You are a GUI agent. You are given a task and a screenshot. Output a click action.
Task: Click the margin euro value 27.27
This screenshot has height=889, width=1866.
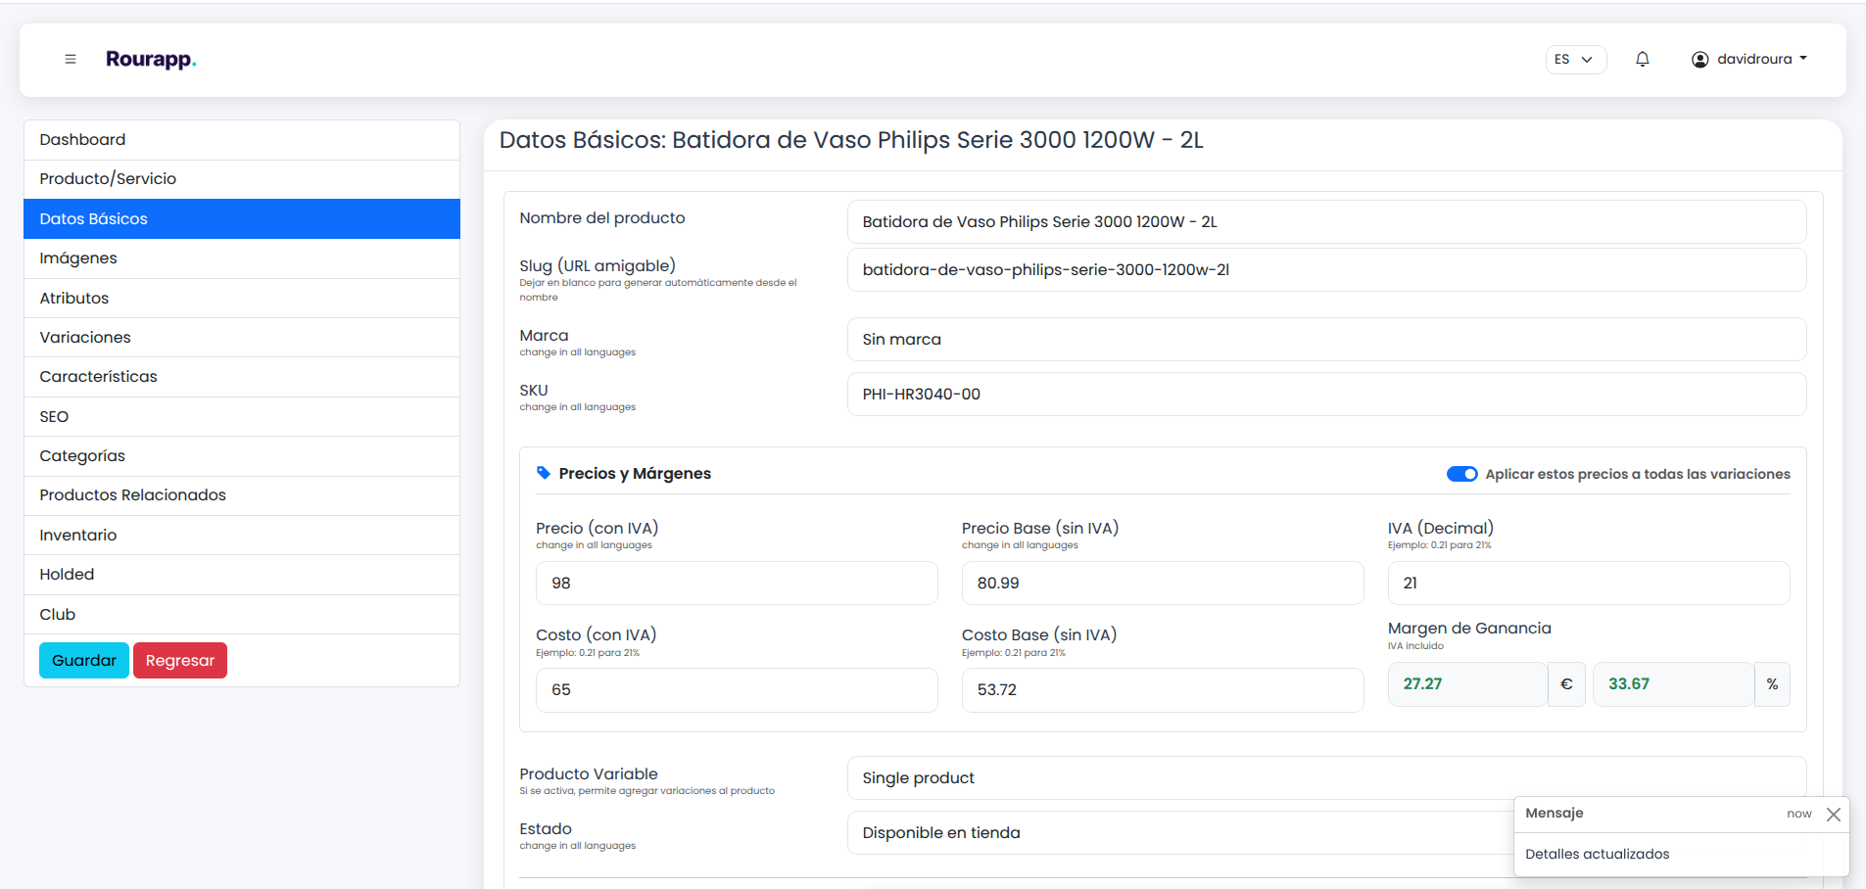[1467, 684]
